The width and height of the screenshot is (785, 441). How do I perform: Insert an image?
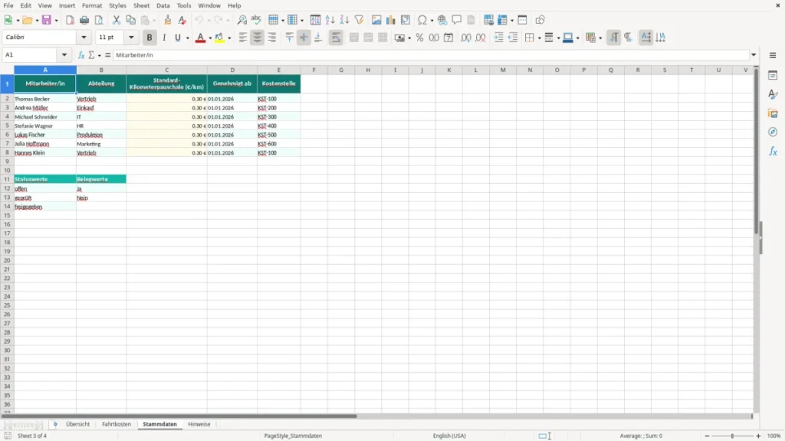pos(376,20)
